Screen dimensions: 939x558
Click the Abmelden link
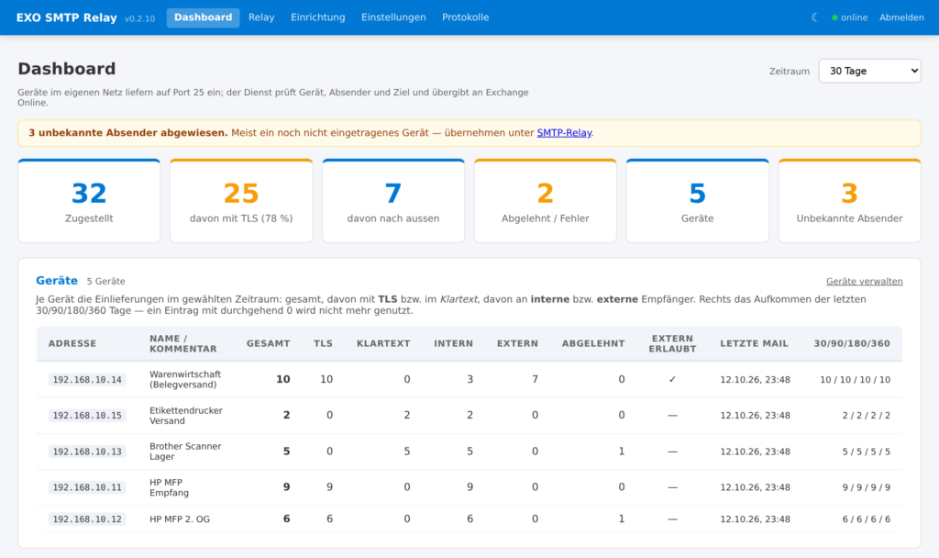pos(901,17)
